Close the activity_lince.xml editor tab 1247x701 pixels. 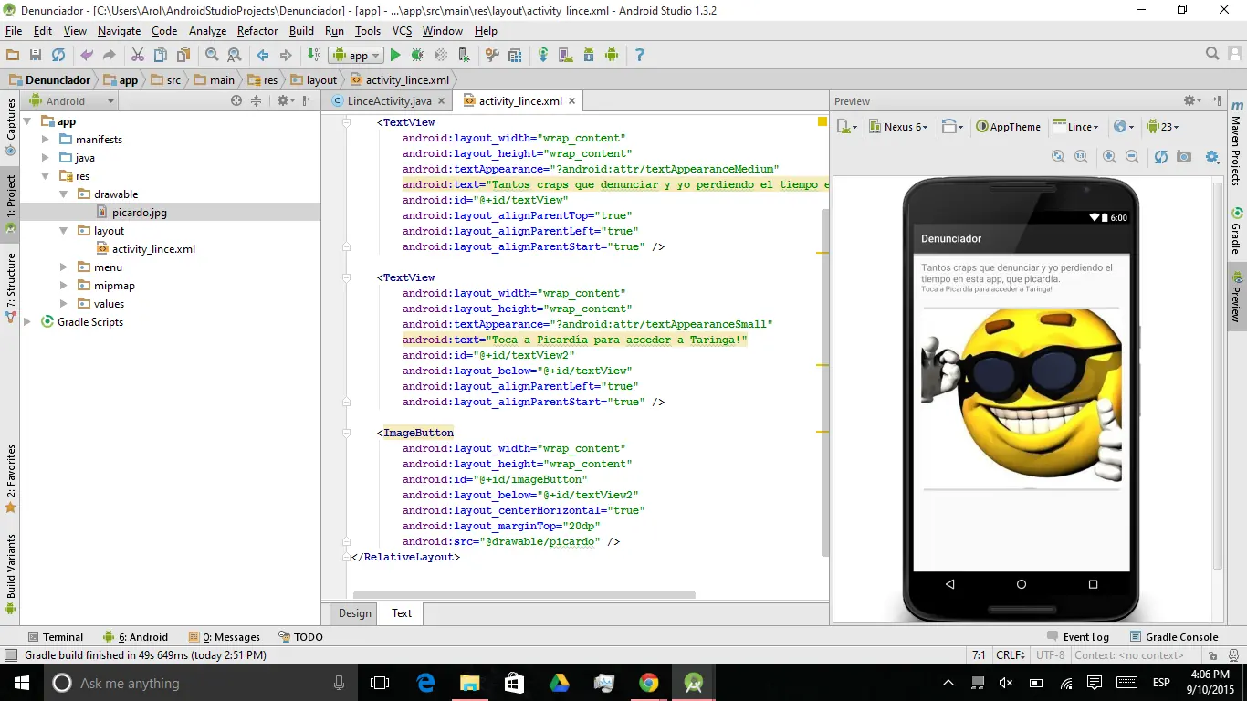(572, 101)
